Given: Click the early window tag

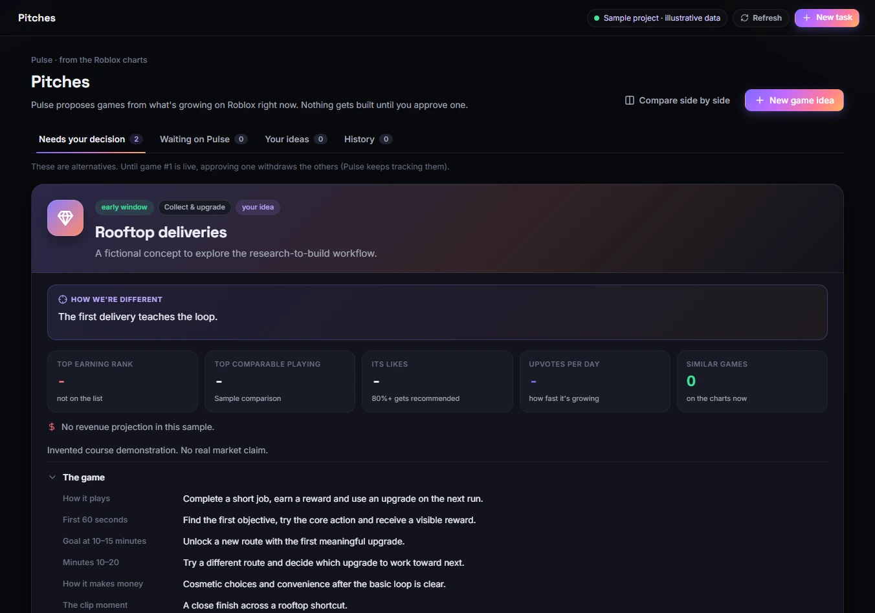Looking at the screenshot, I should point(124,207).
